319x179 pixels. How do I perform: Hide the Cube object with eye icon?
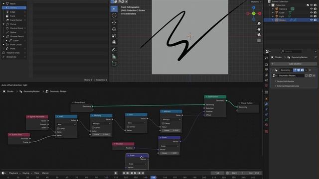coord(311,12)
